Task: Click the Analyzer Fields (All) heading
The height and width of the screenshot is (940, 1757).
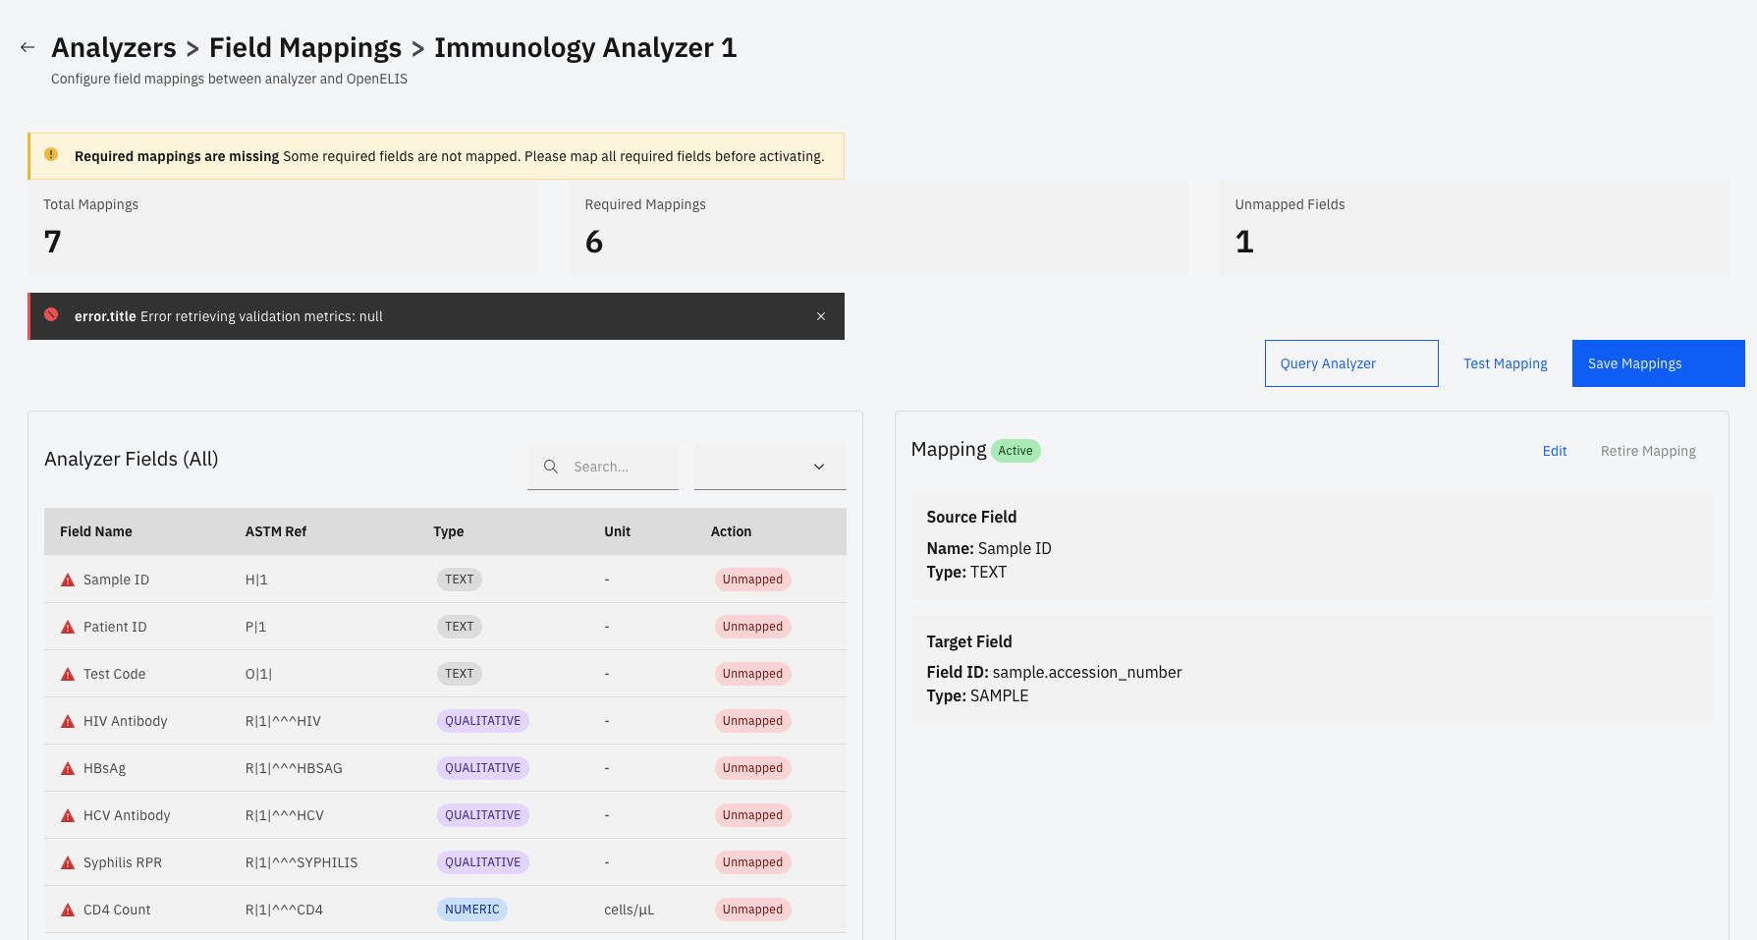Action: [x=132, y=459]
